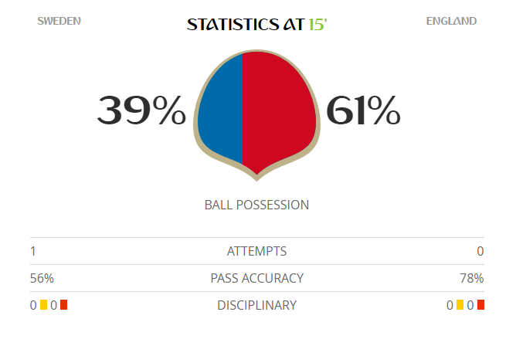
Task: Select the ENGLAND team label
Action: pyautogui.click(x=451, y=21)
